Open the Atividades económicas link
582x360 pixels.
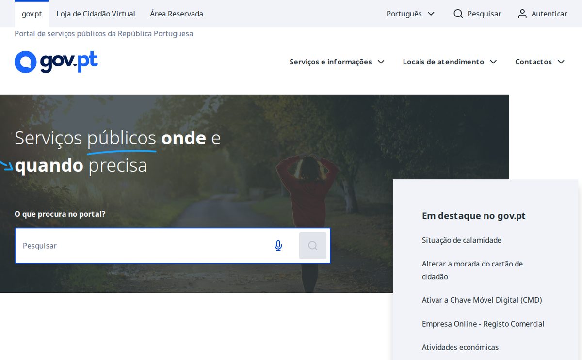pyautogui.click(x=460, y=347)
